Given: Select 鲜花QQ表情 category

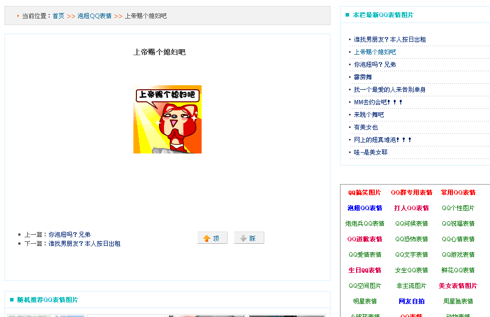Looking at the screenshot, I should [458, 270].
